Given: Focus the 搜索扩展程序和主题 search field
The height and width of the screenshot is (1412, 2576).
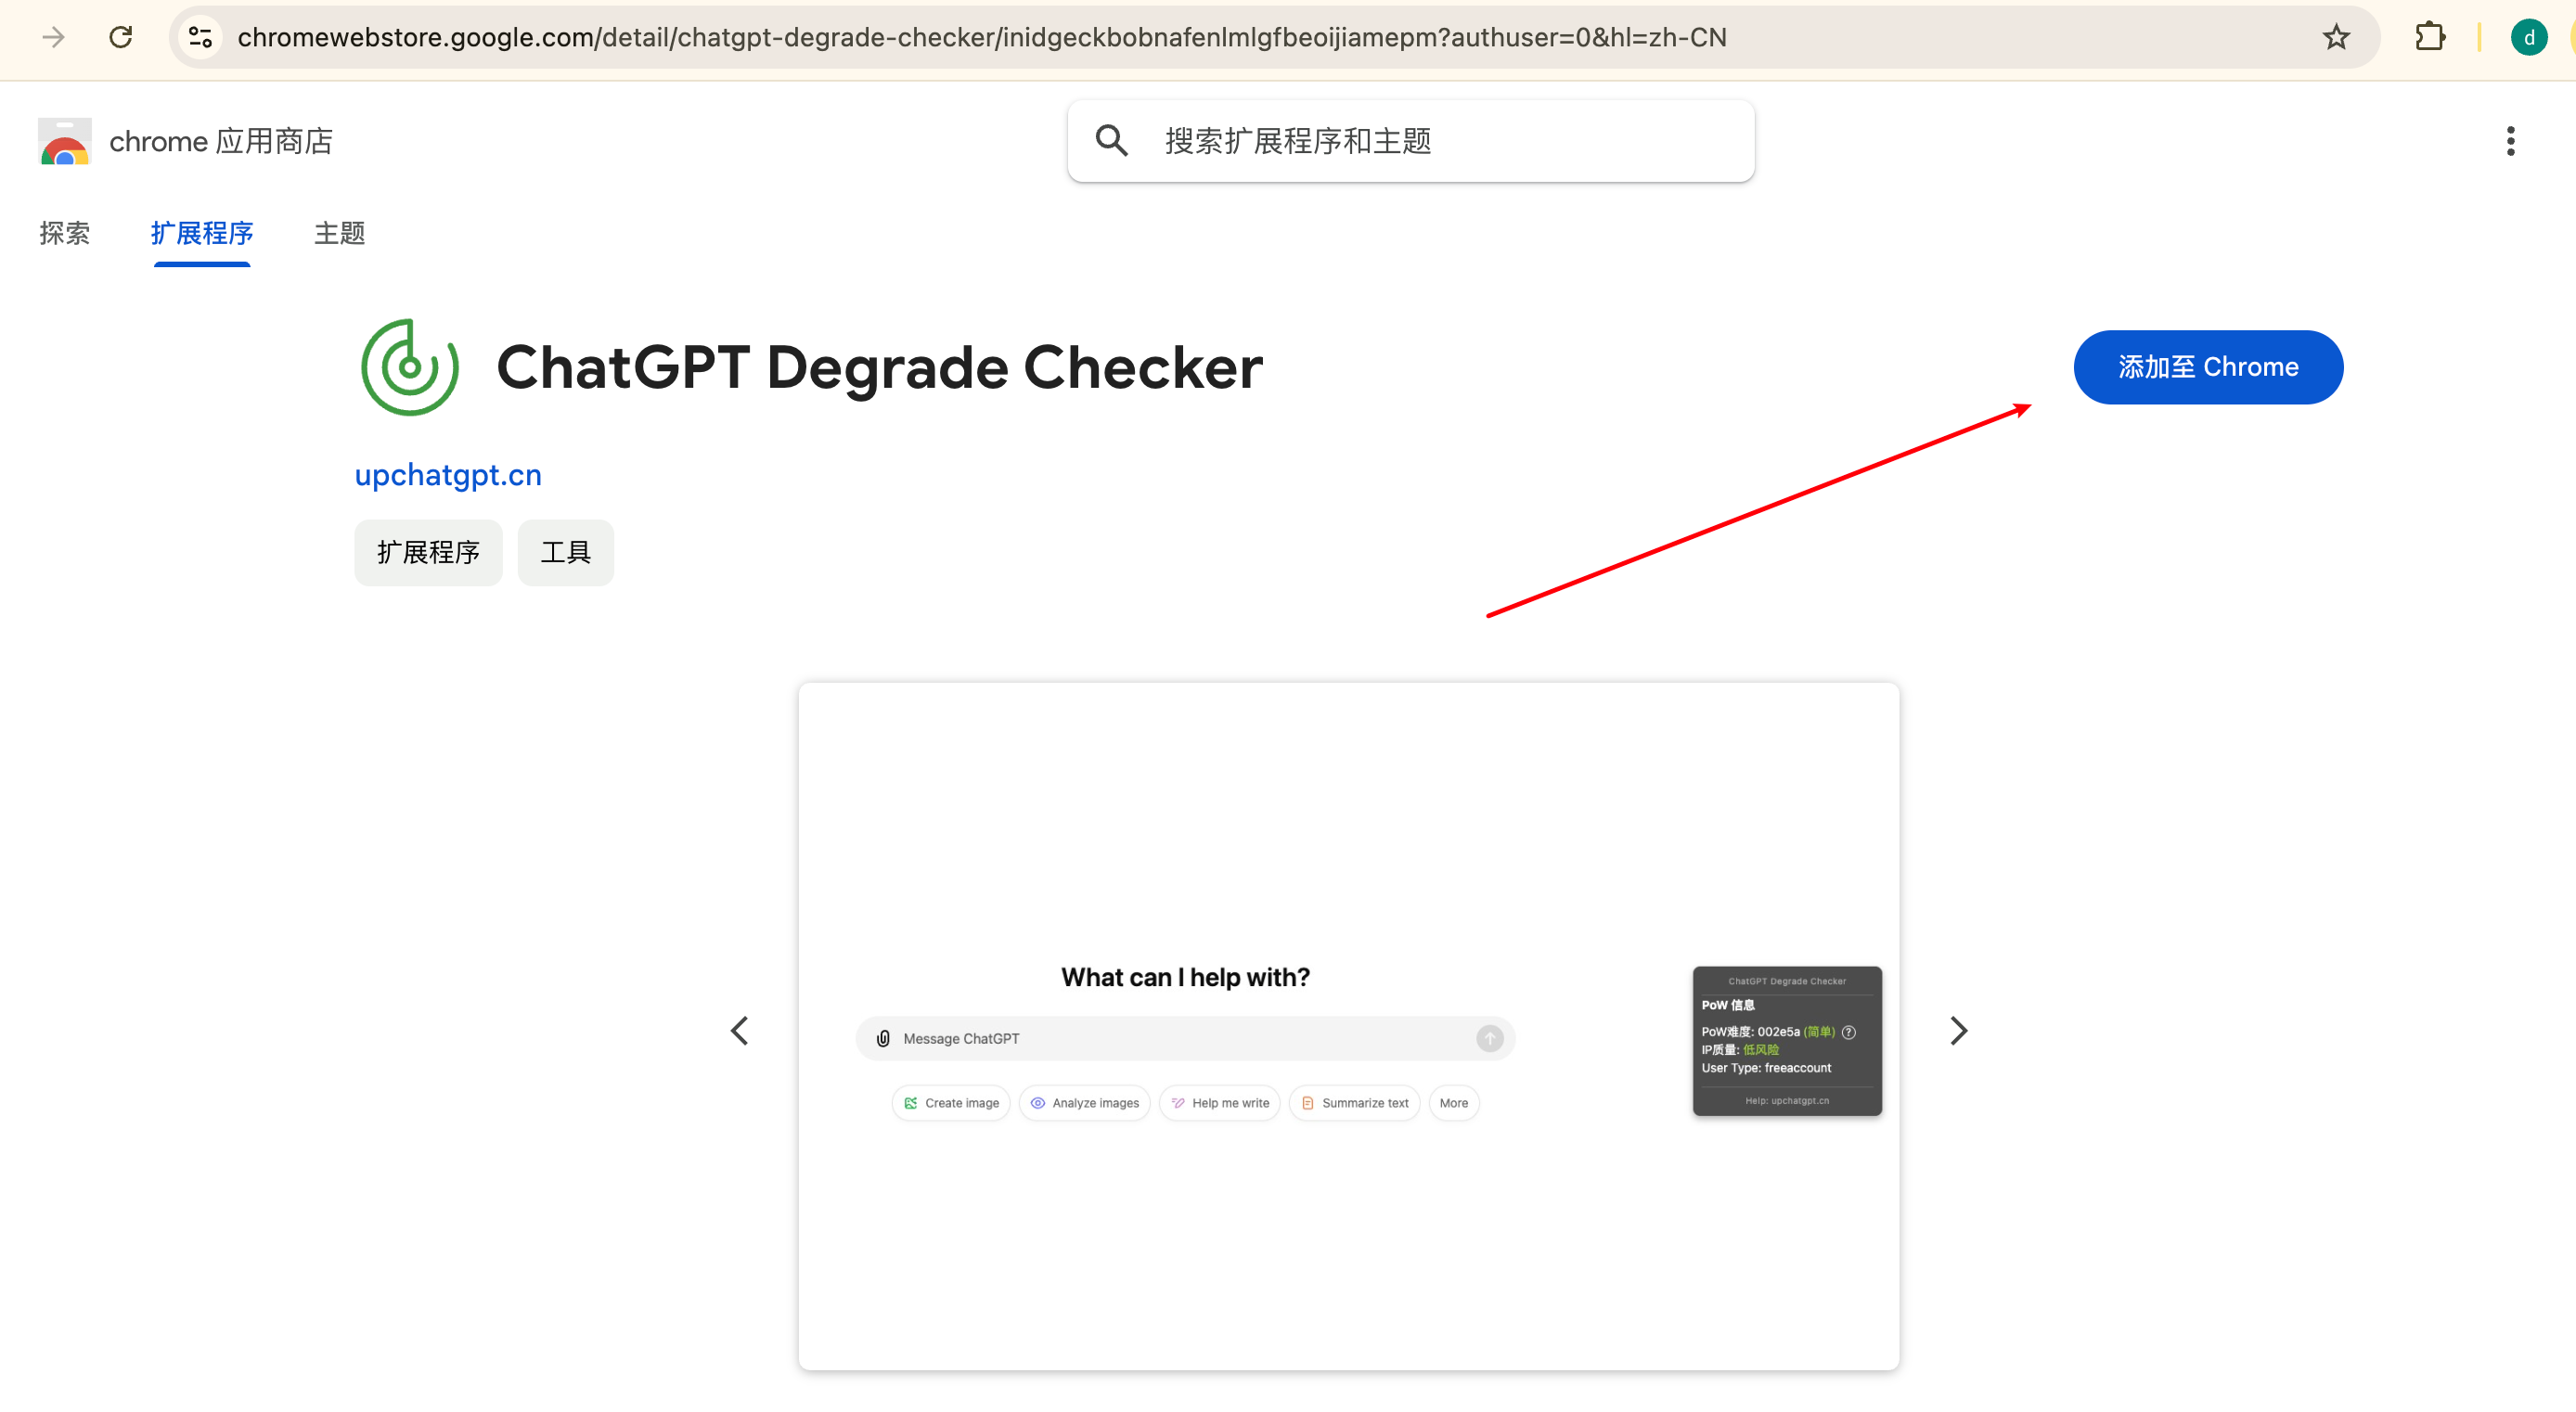Looking at the screenshot, I should 1410,141.
